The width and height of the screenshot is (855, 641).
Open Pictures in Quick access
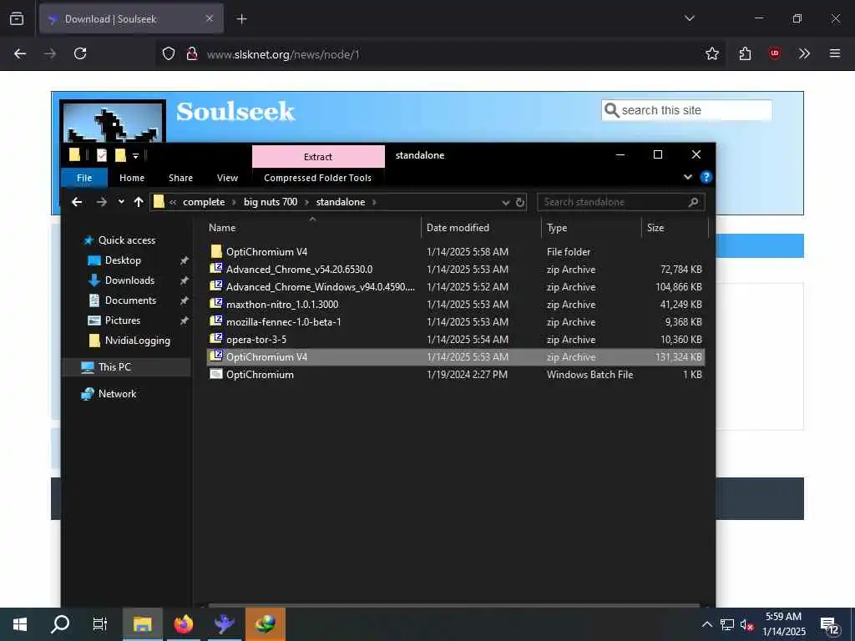point(122,320)
